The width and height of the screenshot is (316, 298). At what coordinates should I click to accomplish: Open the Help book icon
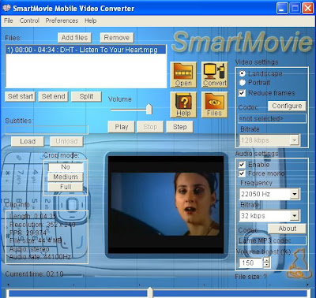pyautogui.click(x=183, y=105)
